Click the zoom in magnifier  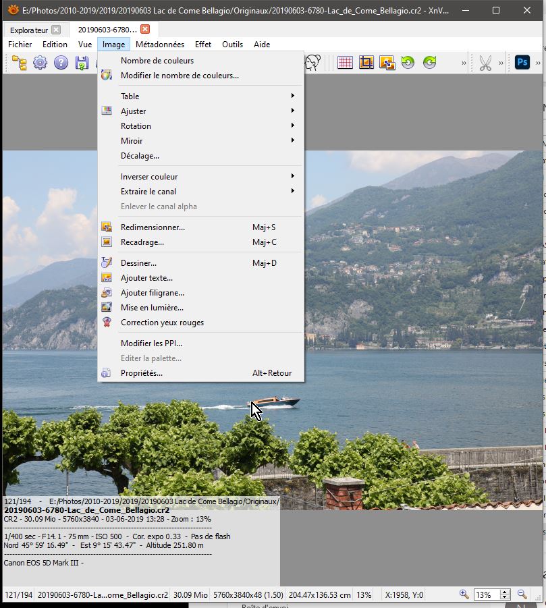[464, 595]
